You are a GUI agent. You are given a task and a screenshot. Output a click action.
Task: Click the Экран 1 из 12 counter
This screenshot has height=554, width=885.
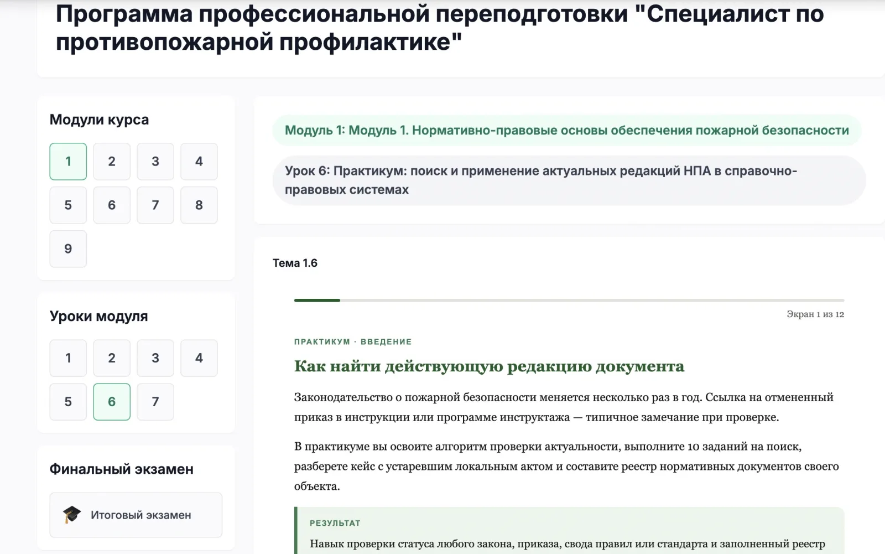pos(815,314)
